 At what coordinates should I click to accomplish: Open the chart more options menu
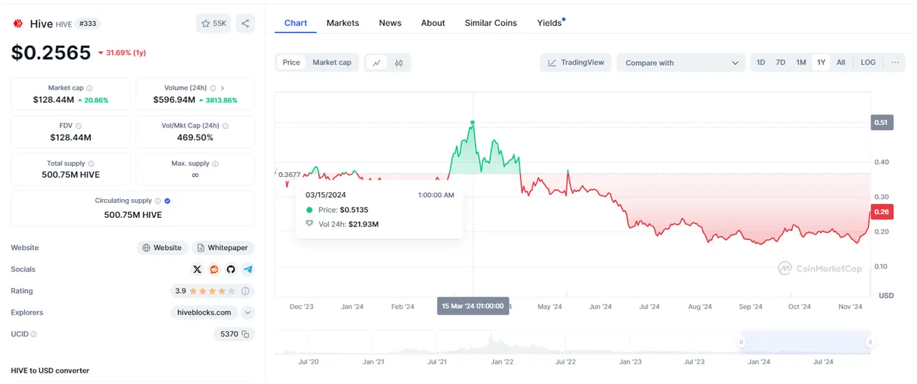896,62
